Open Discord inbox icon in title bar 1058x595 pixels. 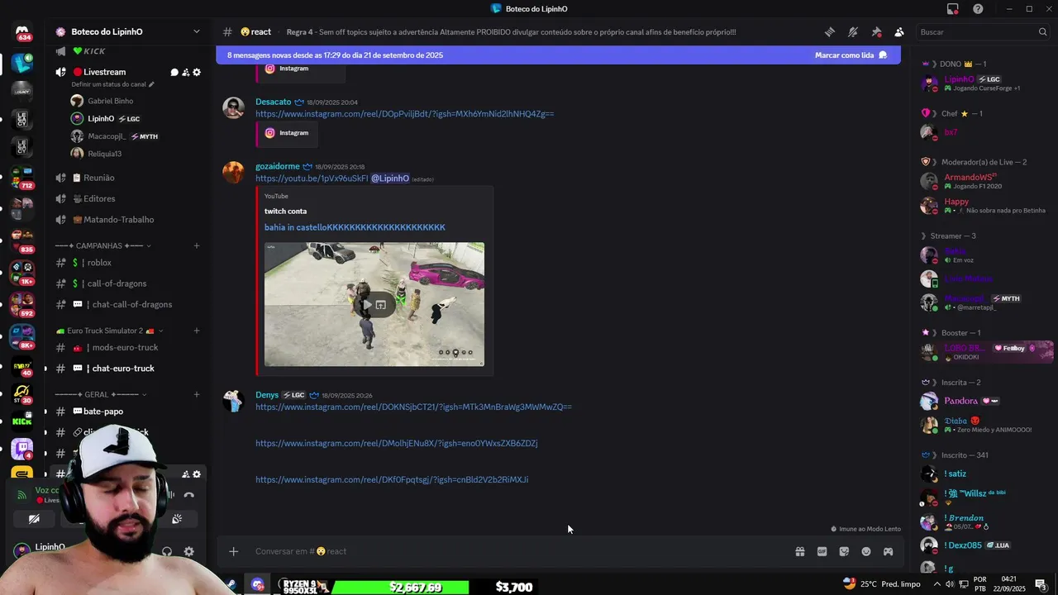click(x=953, y=9)
